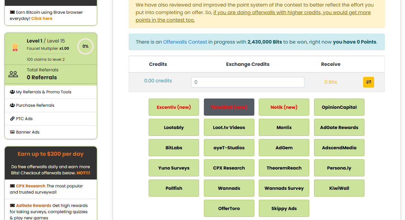Open the CPX Research offerwall button
This screenshot has width=405, height=220.
click(229, 168)
